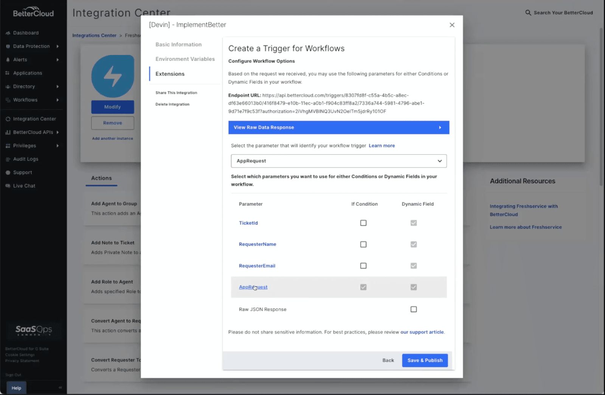Toggle AppRequest Dynamic Field checkbox
Viewport: 605px width, 395px height.
[x=414, y=287]
